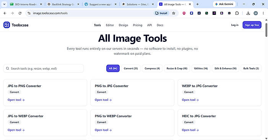Open the browser Downloads icon
Image resolution: width=268 pixels, height=140 pixels.
(x=248, y=13)
